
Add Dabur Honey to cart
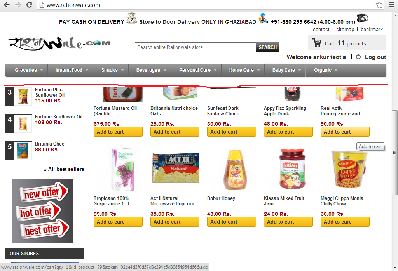coord(232,222)
